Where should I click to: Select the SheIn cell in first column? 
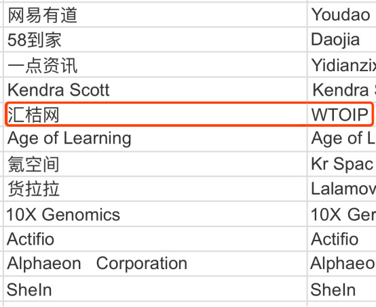pos(155,289)
